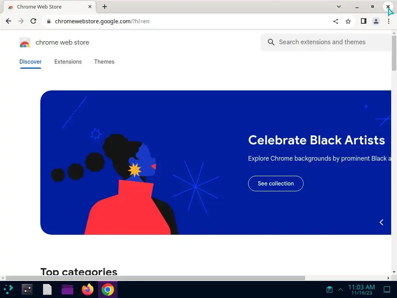Viewport: 397px width, 298px height.
Task: Launch Firefox from the taskbar
Action: tap(88, 289)
